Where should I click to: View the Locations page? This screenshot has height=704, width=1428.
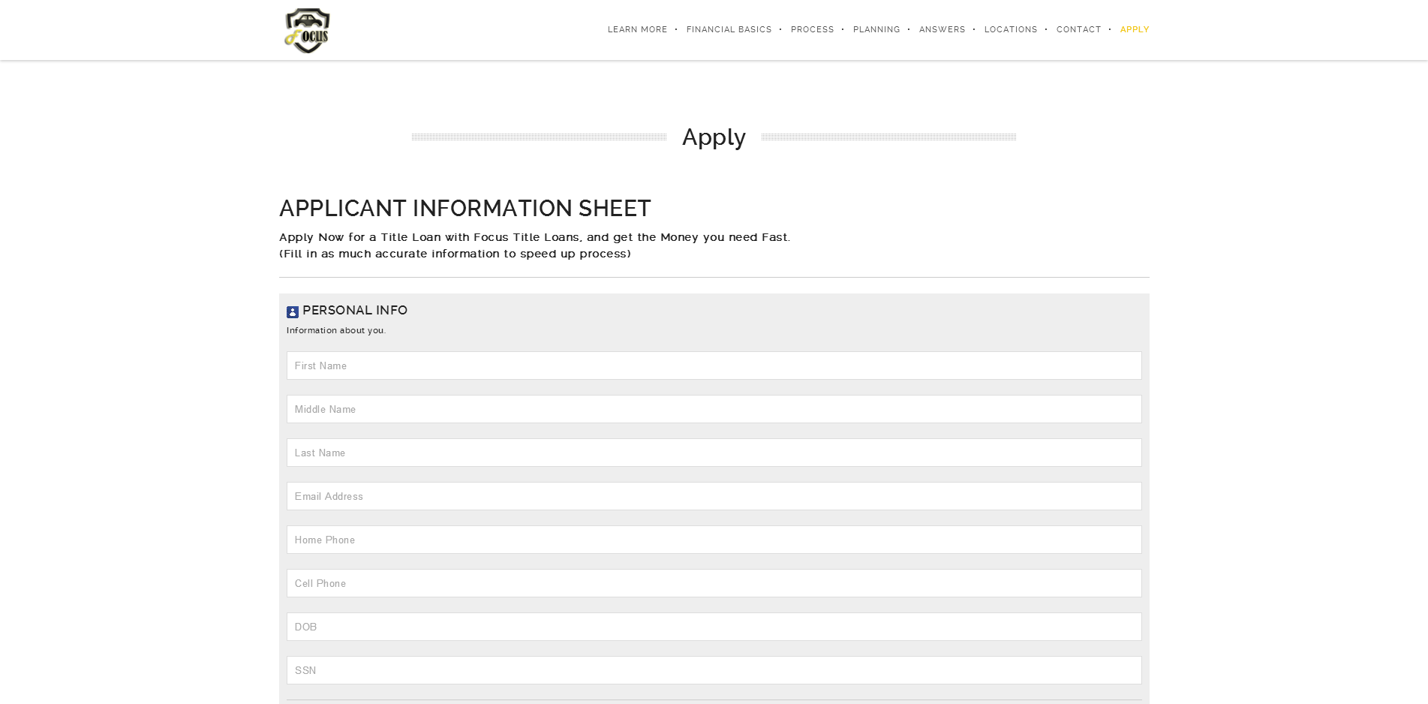click(1010, 30)
